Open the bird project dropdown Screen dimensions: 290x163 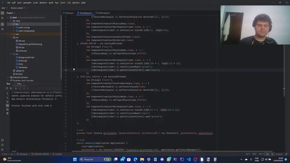[x=5, y=8]
